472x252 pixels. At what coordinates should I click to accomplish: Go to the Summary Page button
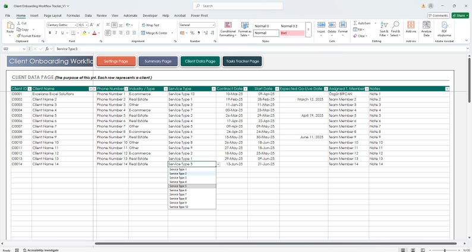[x=158, y=61]
